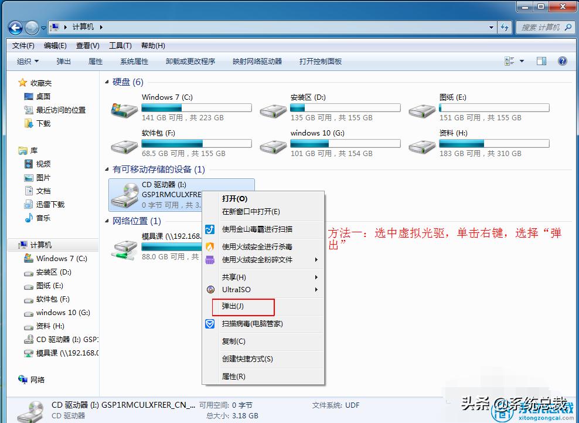Click the 软件包 (F:) drive icon

tap(124, 146)
